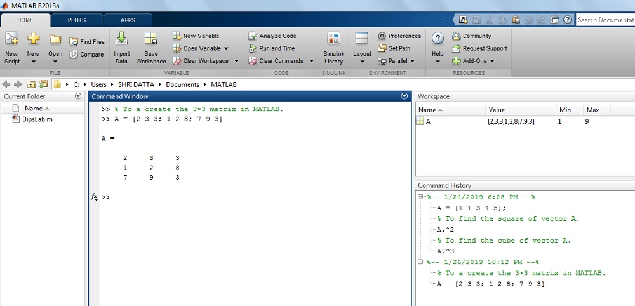This screenshot has width=635, height=306.
Task: Collapse the 1/26/2019 command history group
Action: pos(421,262)
